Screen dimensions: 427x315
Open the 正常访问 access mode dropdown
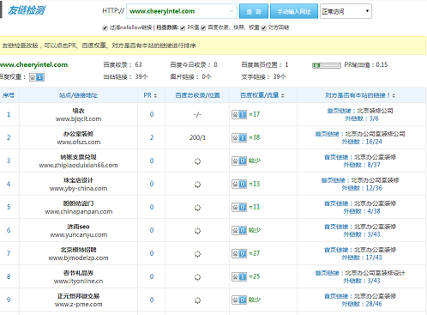(x=346, y=11)
